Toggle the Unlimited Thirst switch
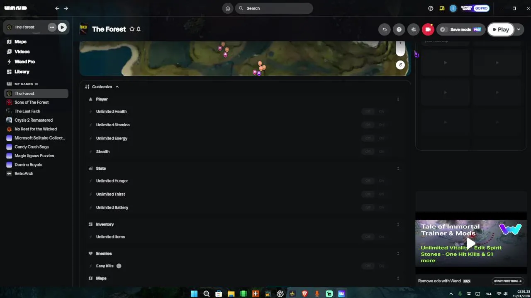531x298 pixels. click(x=375, y=194)
